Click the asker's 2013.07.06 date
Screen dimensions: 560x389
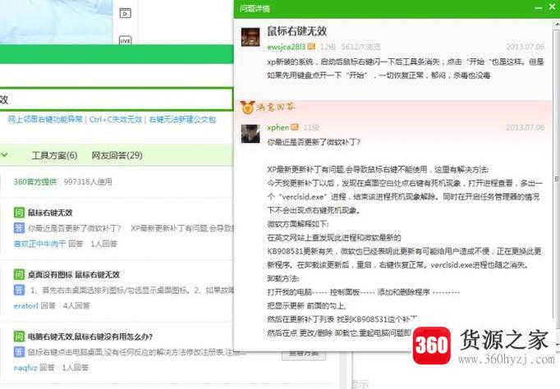pos(525,47)
